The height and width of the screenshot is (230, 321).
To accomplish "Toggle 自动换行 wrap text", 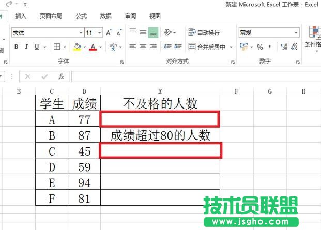I will 204,33.
